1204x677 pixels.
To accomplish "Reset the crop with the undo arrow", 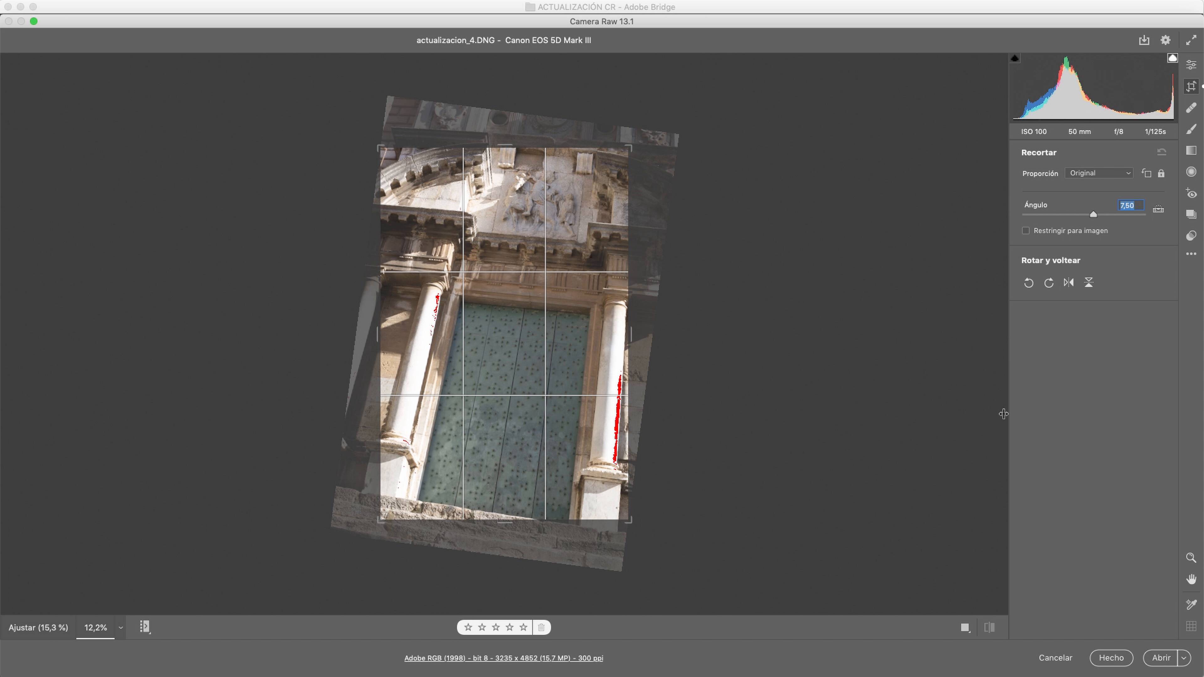I will pyautogui.click(x=1161, y=152).
